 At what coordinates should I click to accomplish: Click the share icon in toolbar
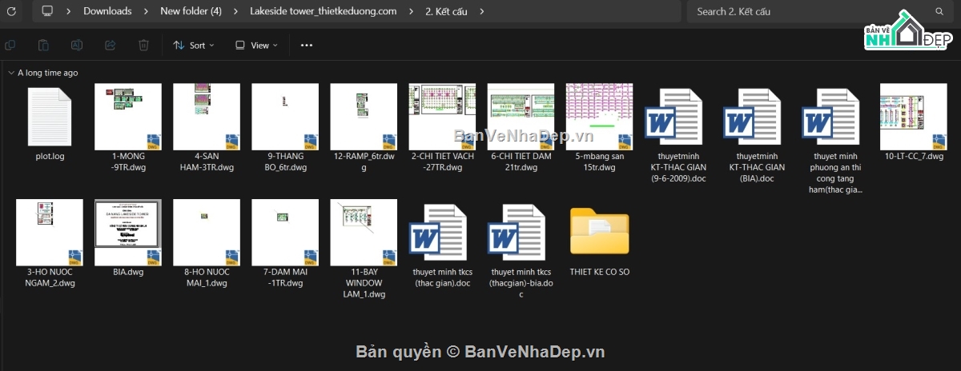111,46
